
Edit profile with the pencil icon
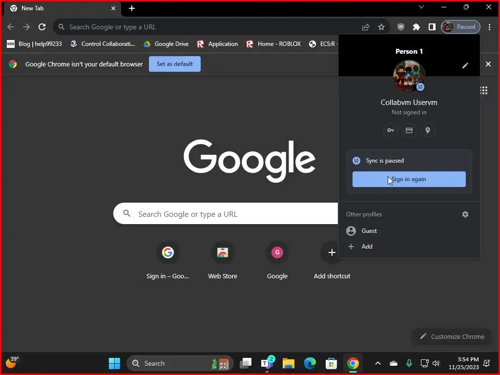pyautogui.click(x=465, y=65)
